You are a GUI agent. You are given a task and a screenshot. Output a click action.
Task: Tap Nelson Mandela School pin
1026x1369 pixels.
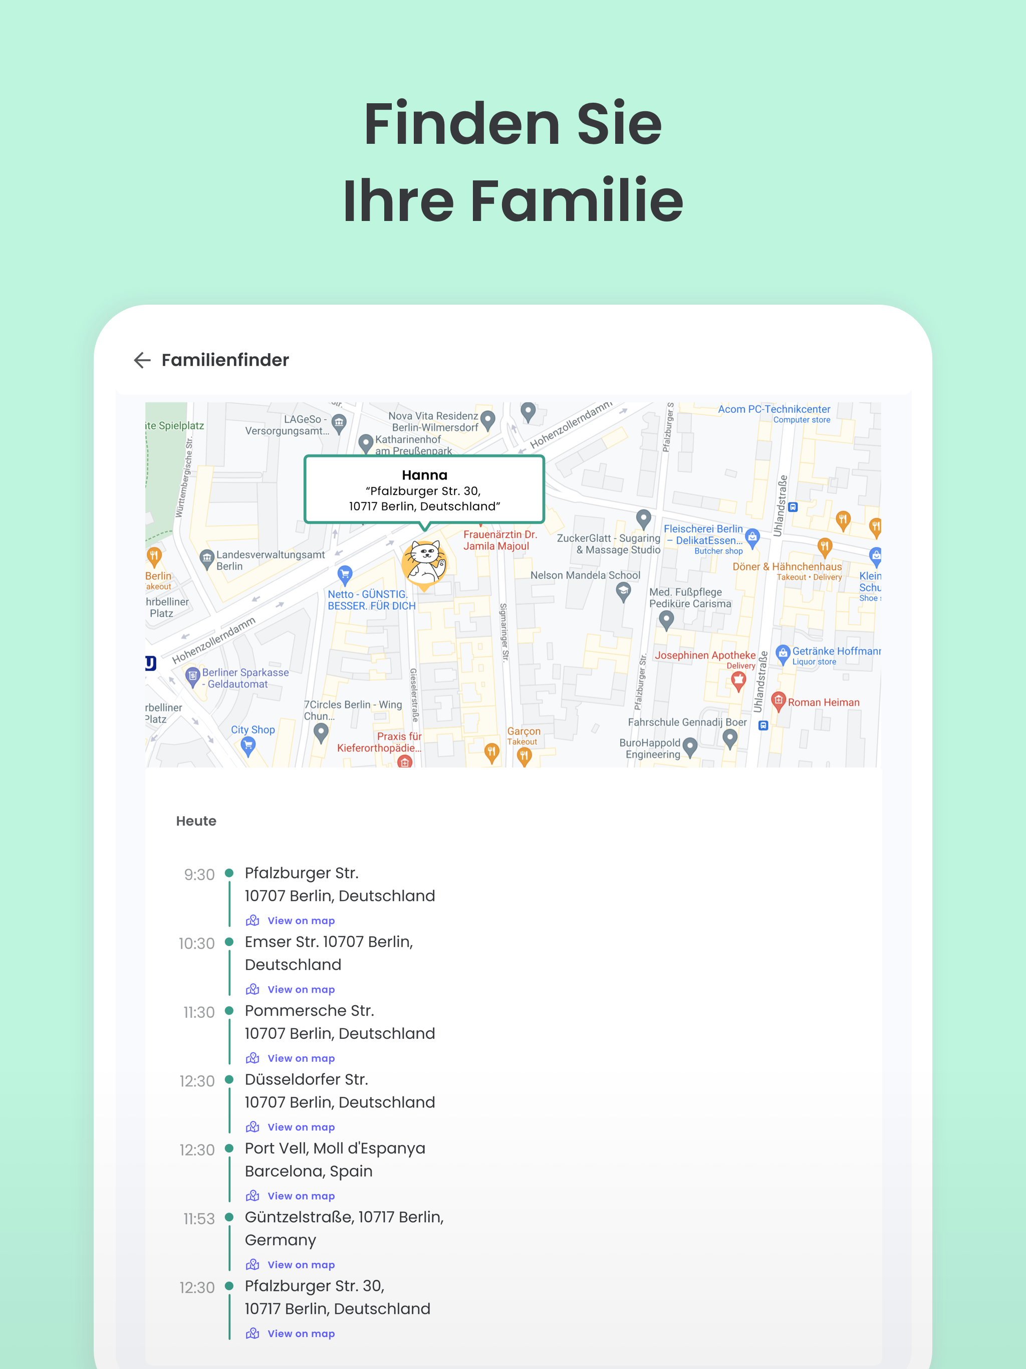(623, 593)
